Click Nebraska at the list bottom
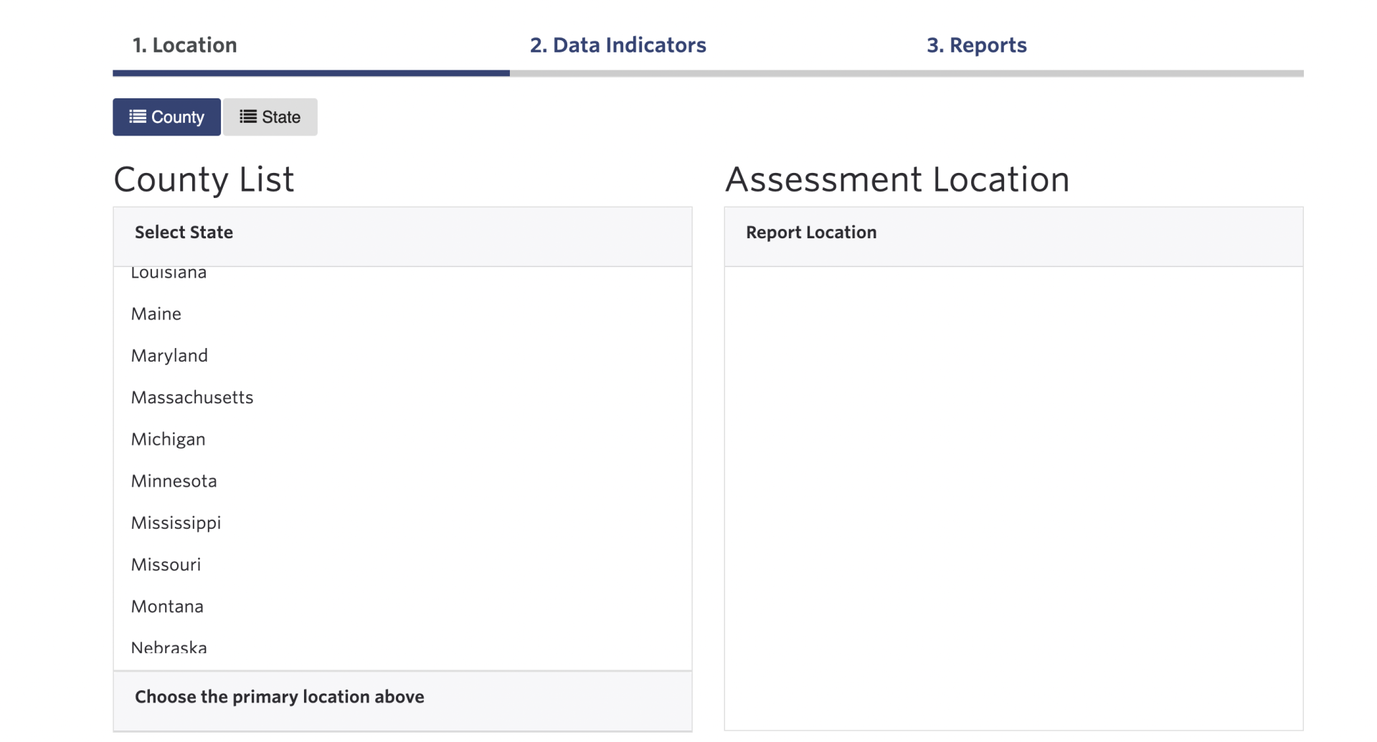1377x742 pixels. [x=169, y=646]
